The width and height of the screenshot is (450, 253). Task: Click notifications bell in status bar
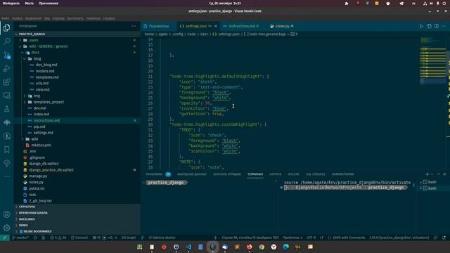click(x=444, y=238)
